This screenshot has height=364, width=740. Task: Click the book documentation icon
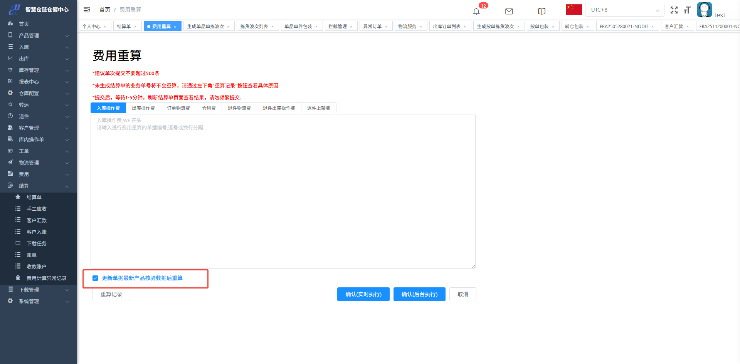542,11
